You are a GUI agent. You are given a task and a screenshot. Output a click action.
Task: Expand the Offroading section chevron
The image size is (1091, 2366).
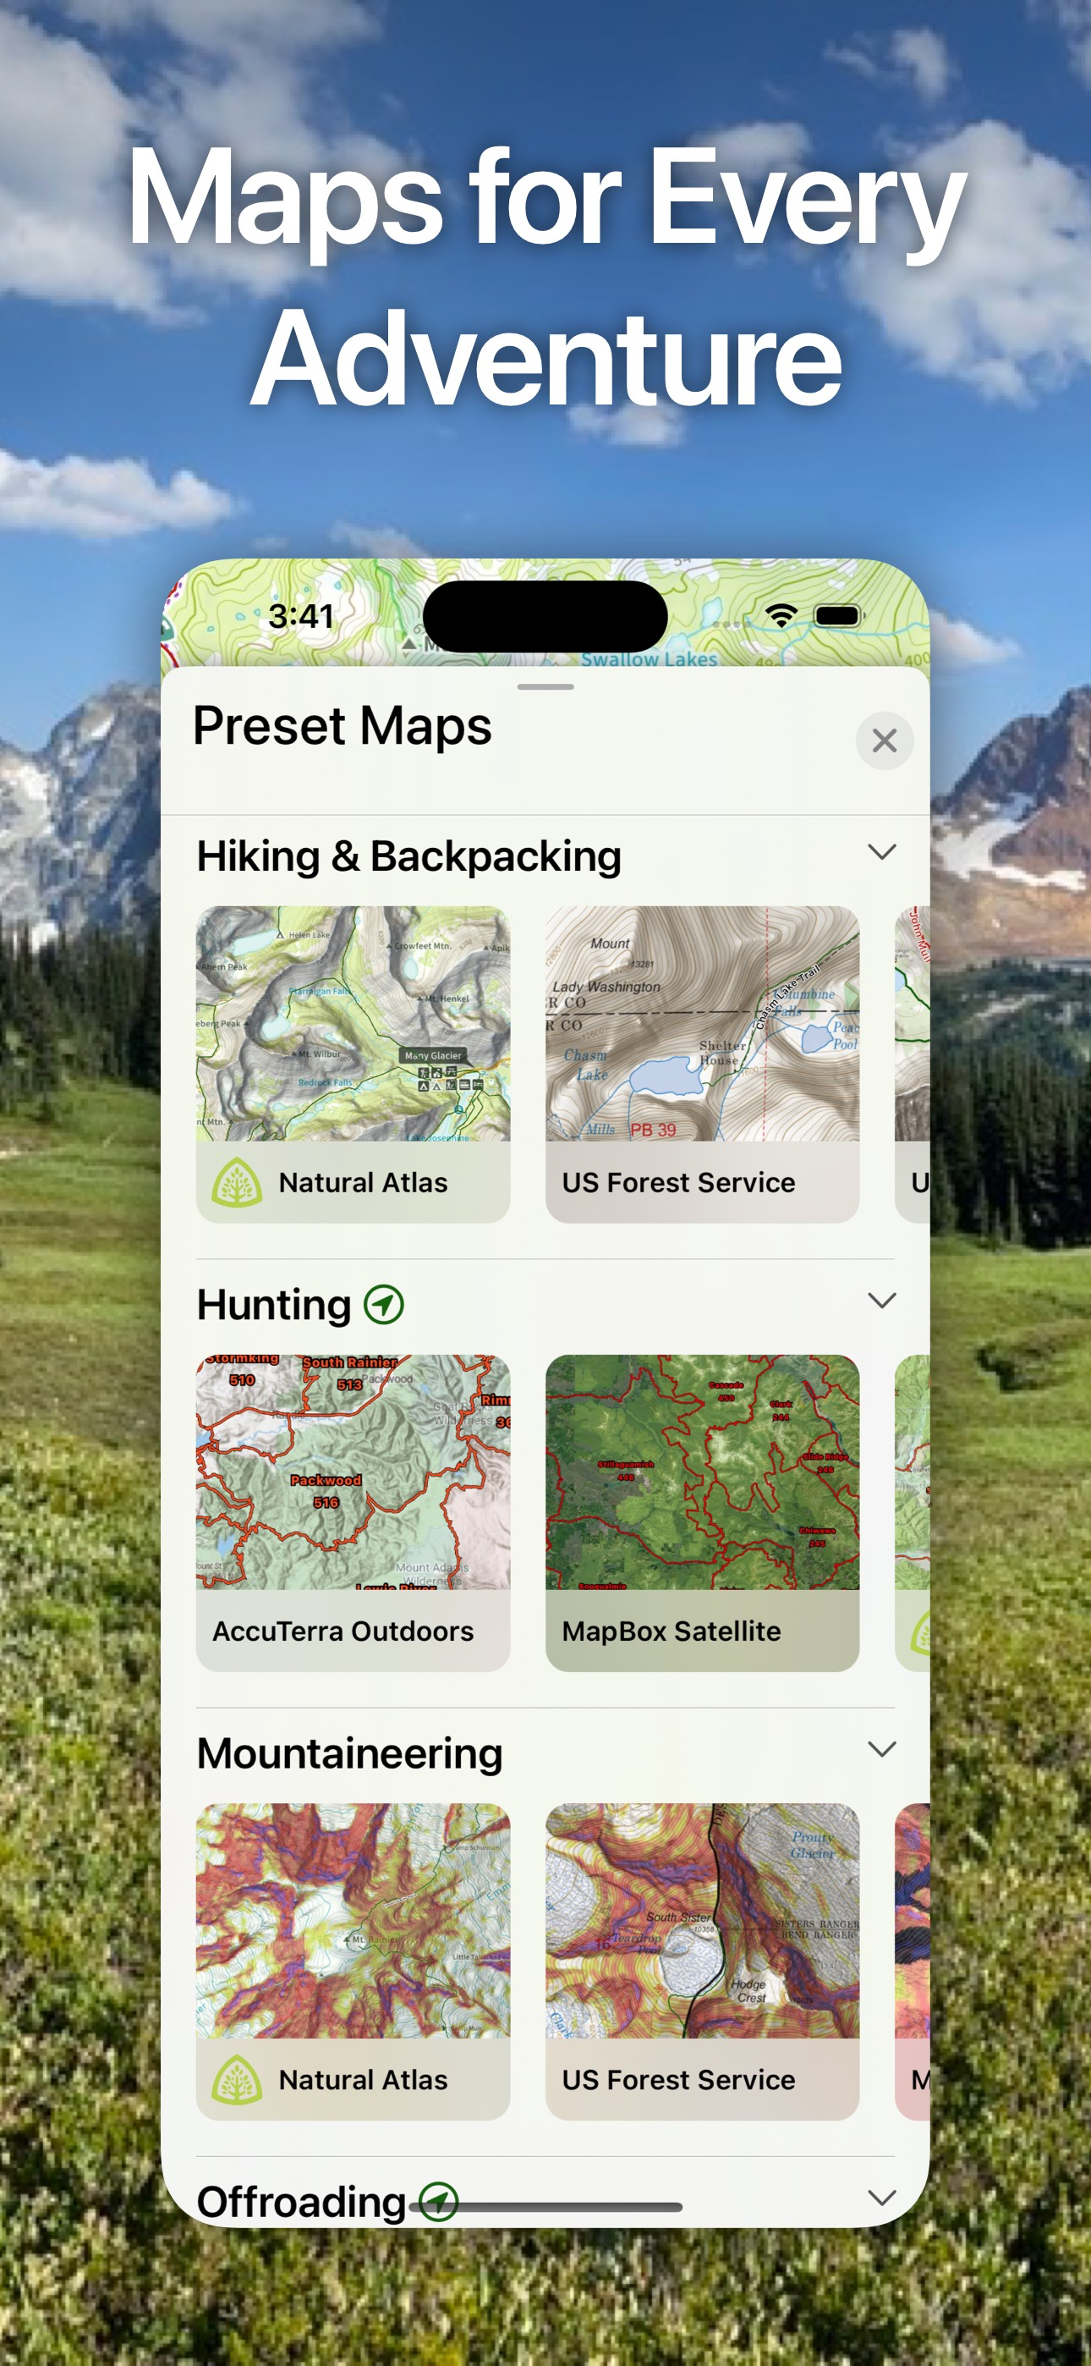881,2198
